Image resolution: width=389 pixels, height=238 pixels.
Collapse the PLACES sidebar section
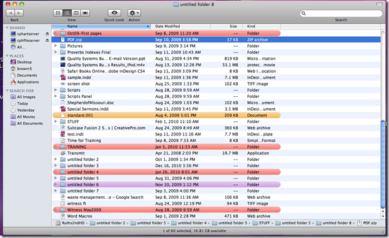click(7, 56)
